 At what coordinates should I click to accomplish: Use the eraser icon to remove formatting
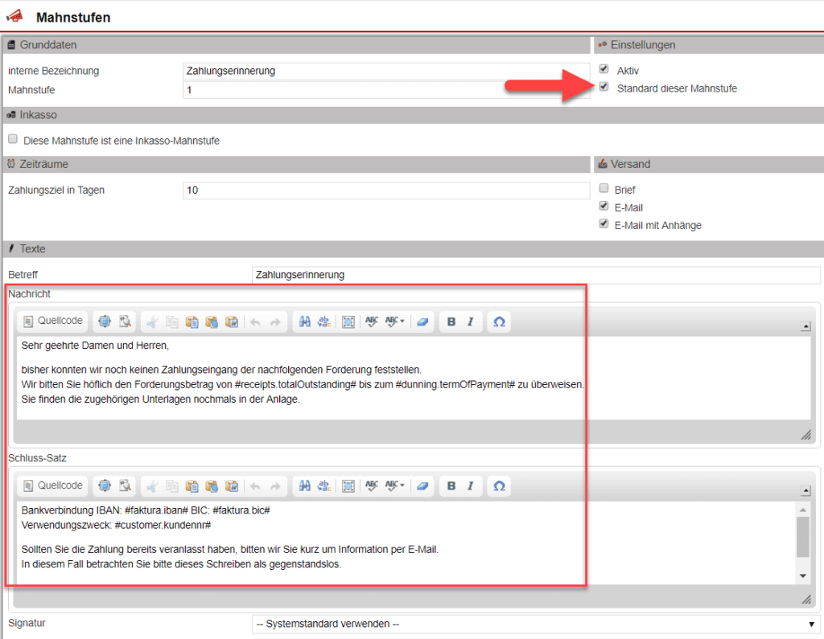(422, 322)
